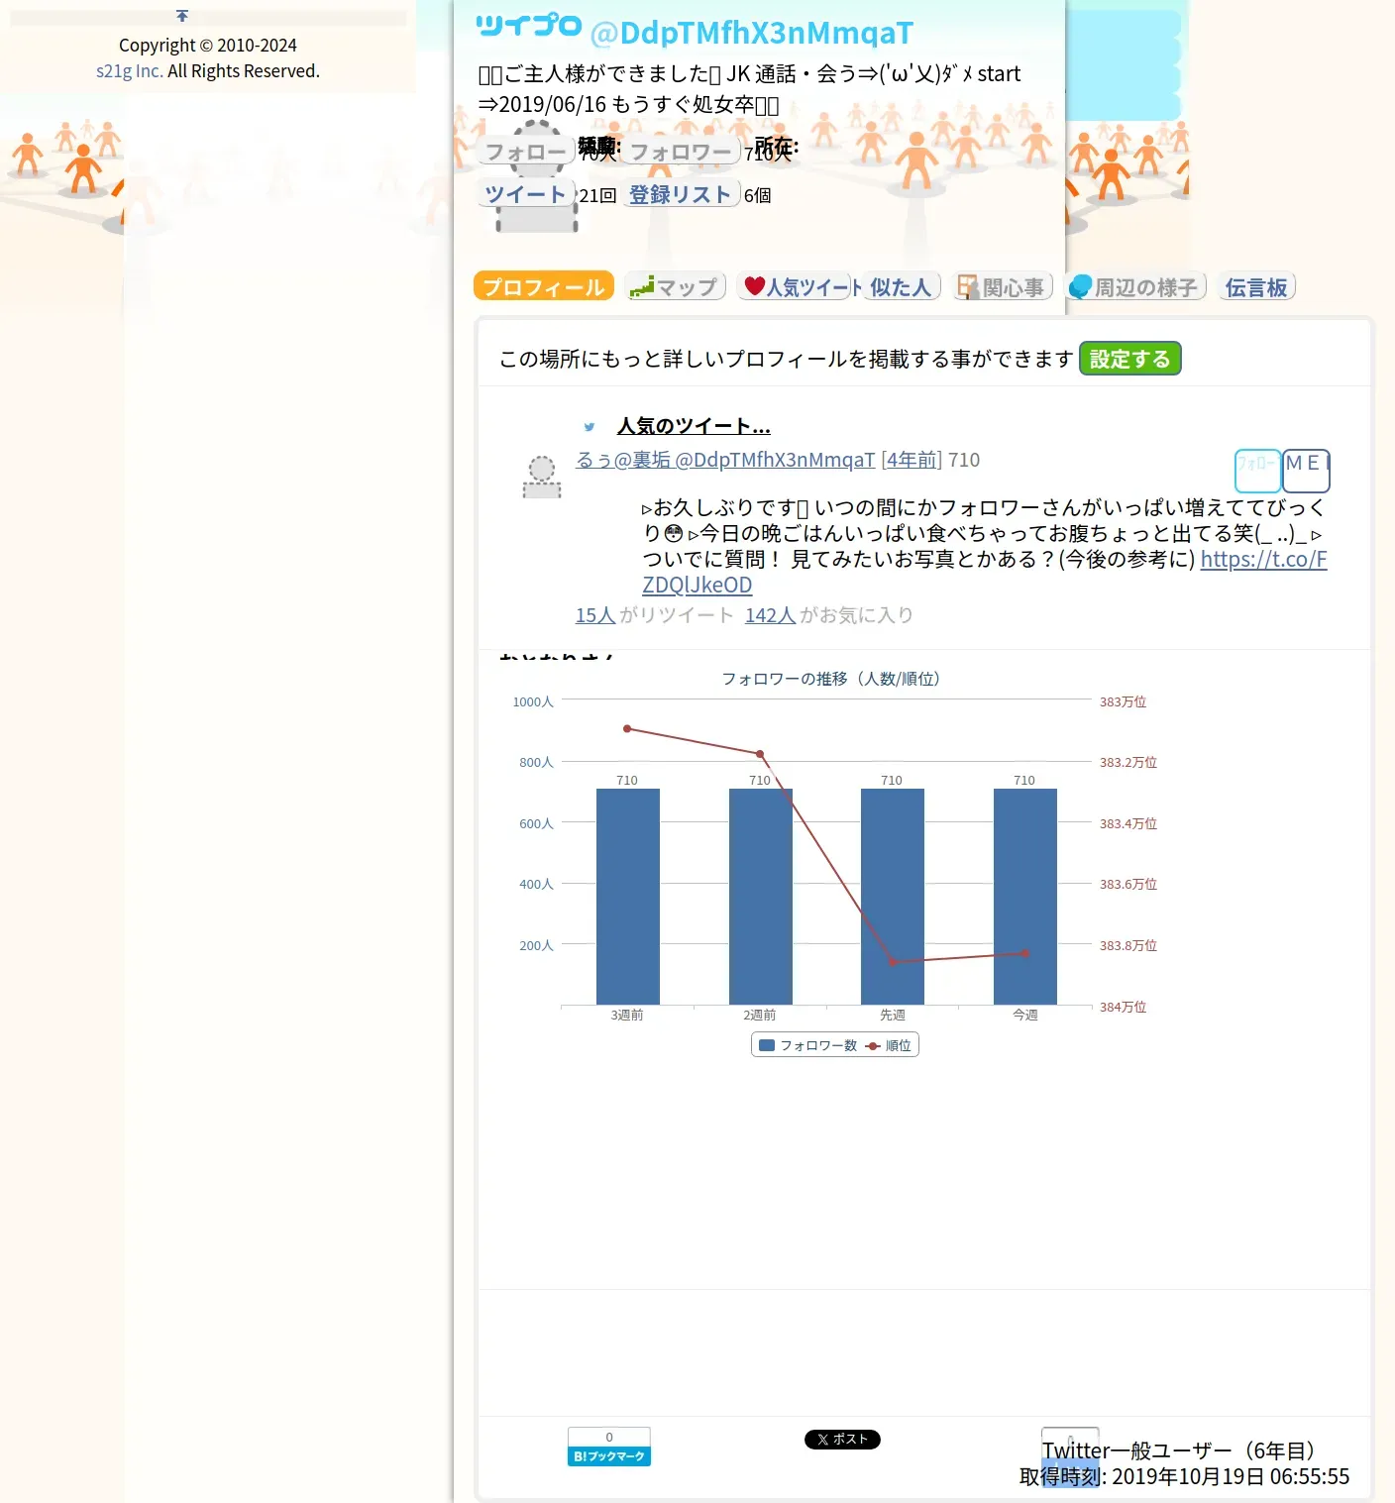Open the @DdpTMfhX3nMmqaT header link
The width and height of the screenshot is (1395, 1503).
point(752,33)
